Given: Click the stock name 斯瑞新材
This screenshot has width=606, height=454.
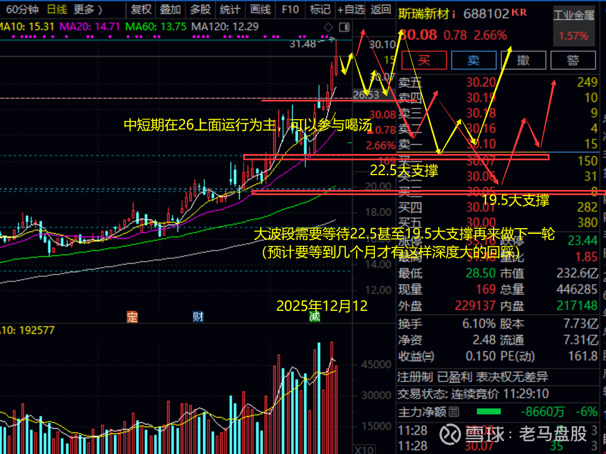Looking at the screenshot, I should (x=423, y=14).
